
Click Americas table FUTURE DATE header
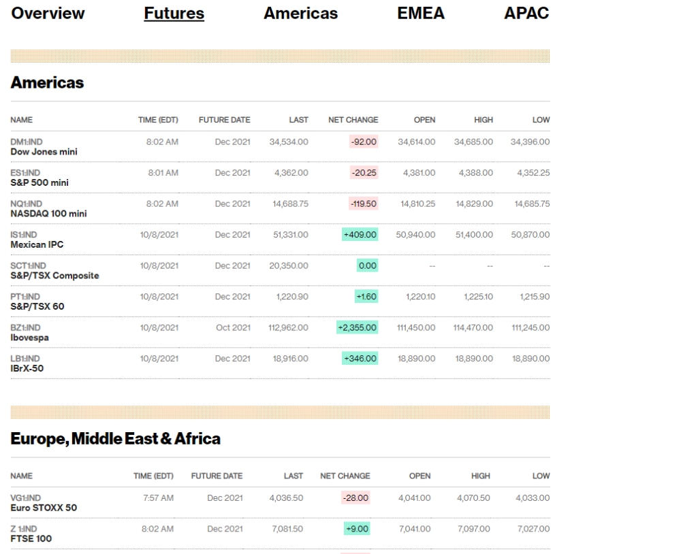click(x=225, y=120)
